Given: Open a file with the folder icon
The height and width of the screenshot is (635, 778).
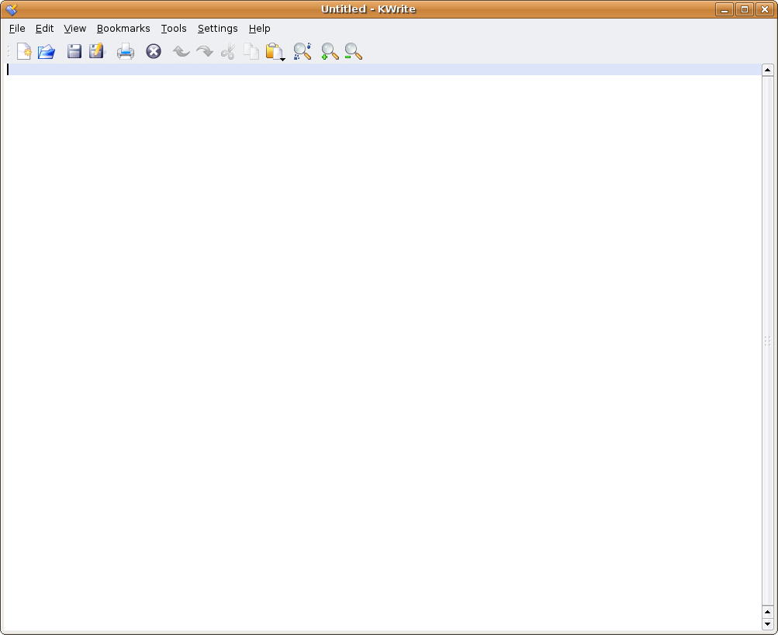Looking at the screenshot, I should click(47, 52).
